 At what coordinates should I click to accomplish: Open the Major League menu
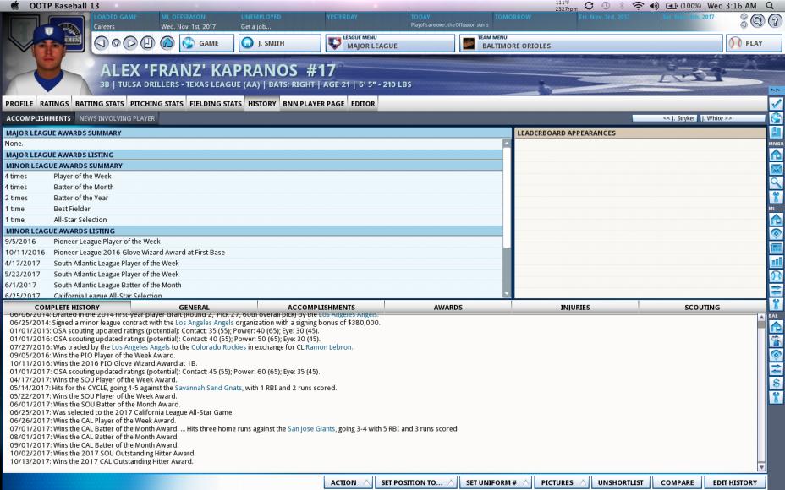click(x=390, y=43)
